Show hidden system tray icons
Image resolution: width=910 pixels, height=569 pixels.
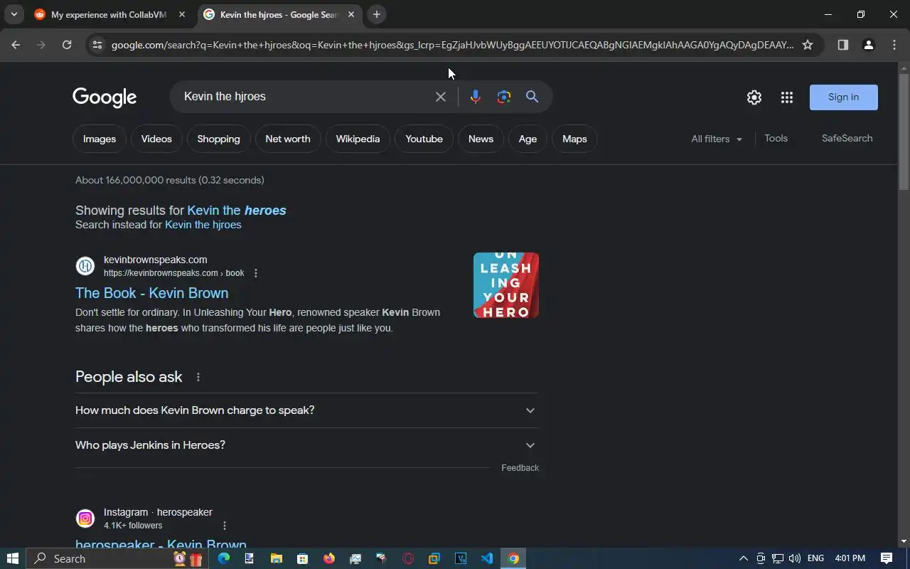coord(744,558)
